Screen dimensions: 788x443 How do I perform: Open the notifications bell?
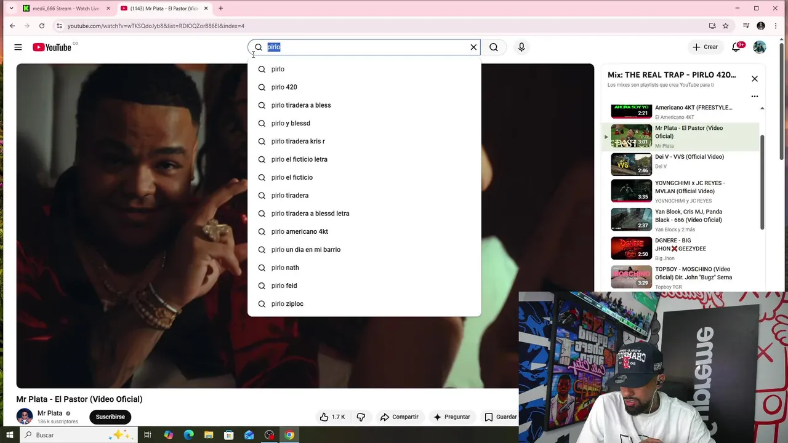[736, 47]
